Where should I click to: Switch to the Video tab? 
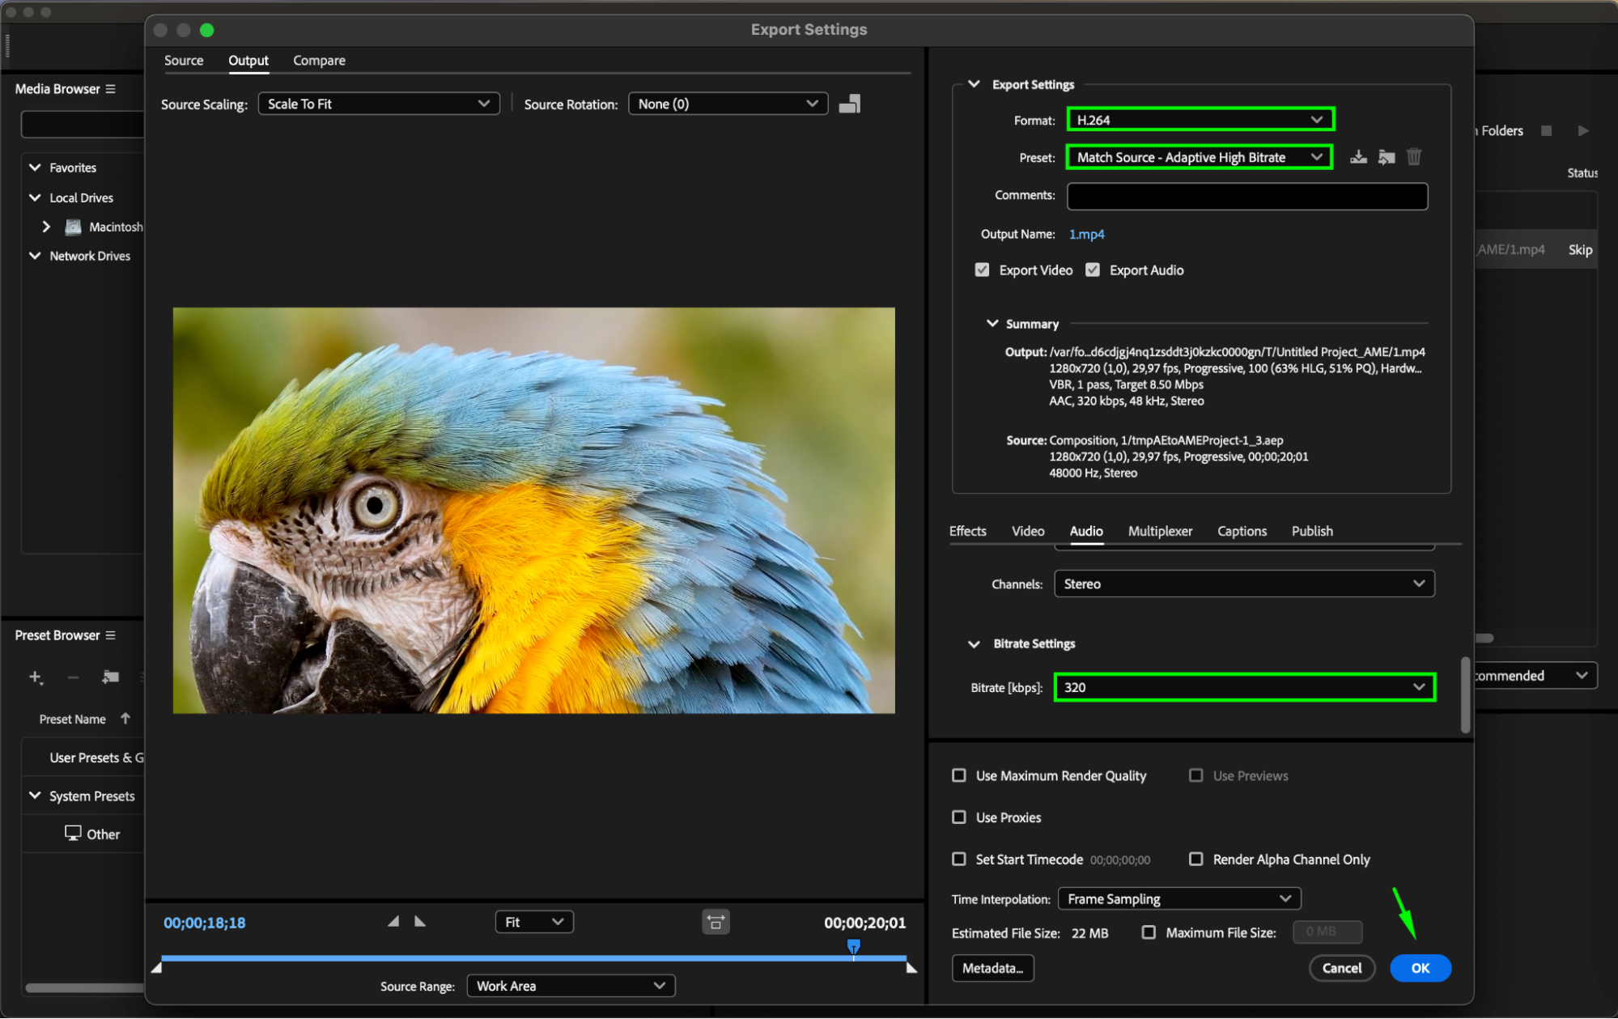(x=1027, y=531)
